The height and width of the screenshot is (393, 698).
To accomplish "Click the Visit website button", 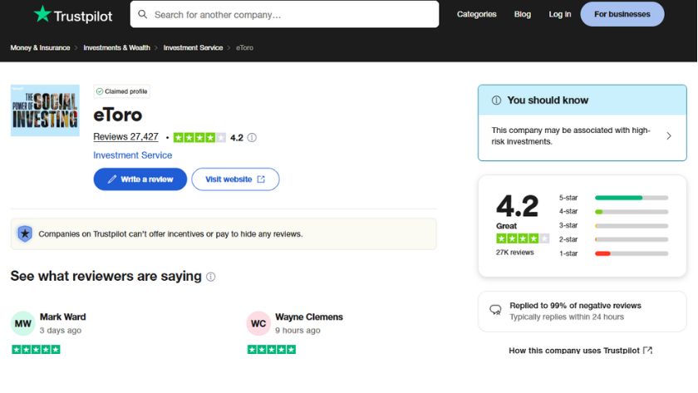I will pyautogui.click(x=235, y=179).
